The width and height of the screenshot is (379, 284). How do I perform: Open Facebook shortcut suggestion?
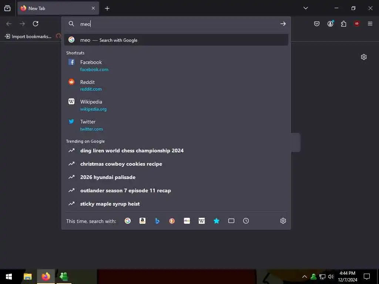[176, 66]
